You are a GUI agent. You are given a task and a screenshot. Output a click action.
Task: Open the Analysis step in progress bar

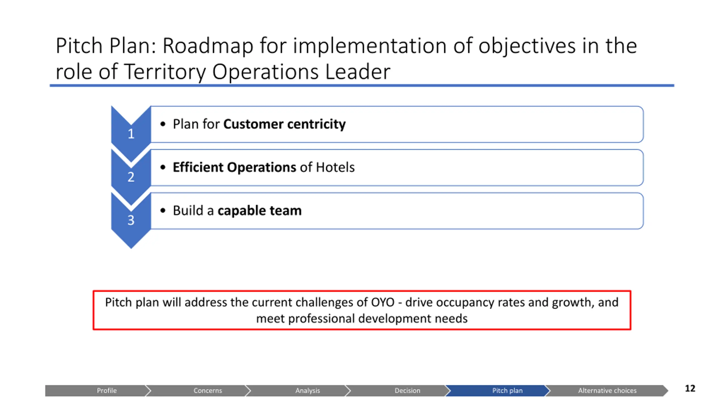point(298,390)
